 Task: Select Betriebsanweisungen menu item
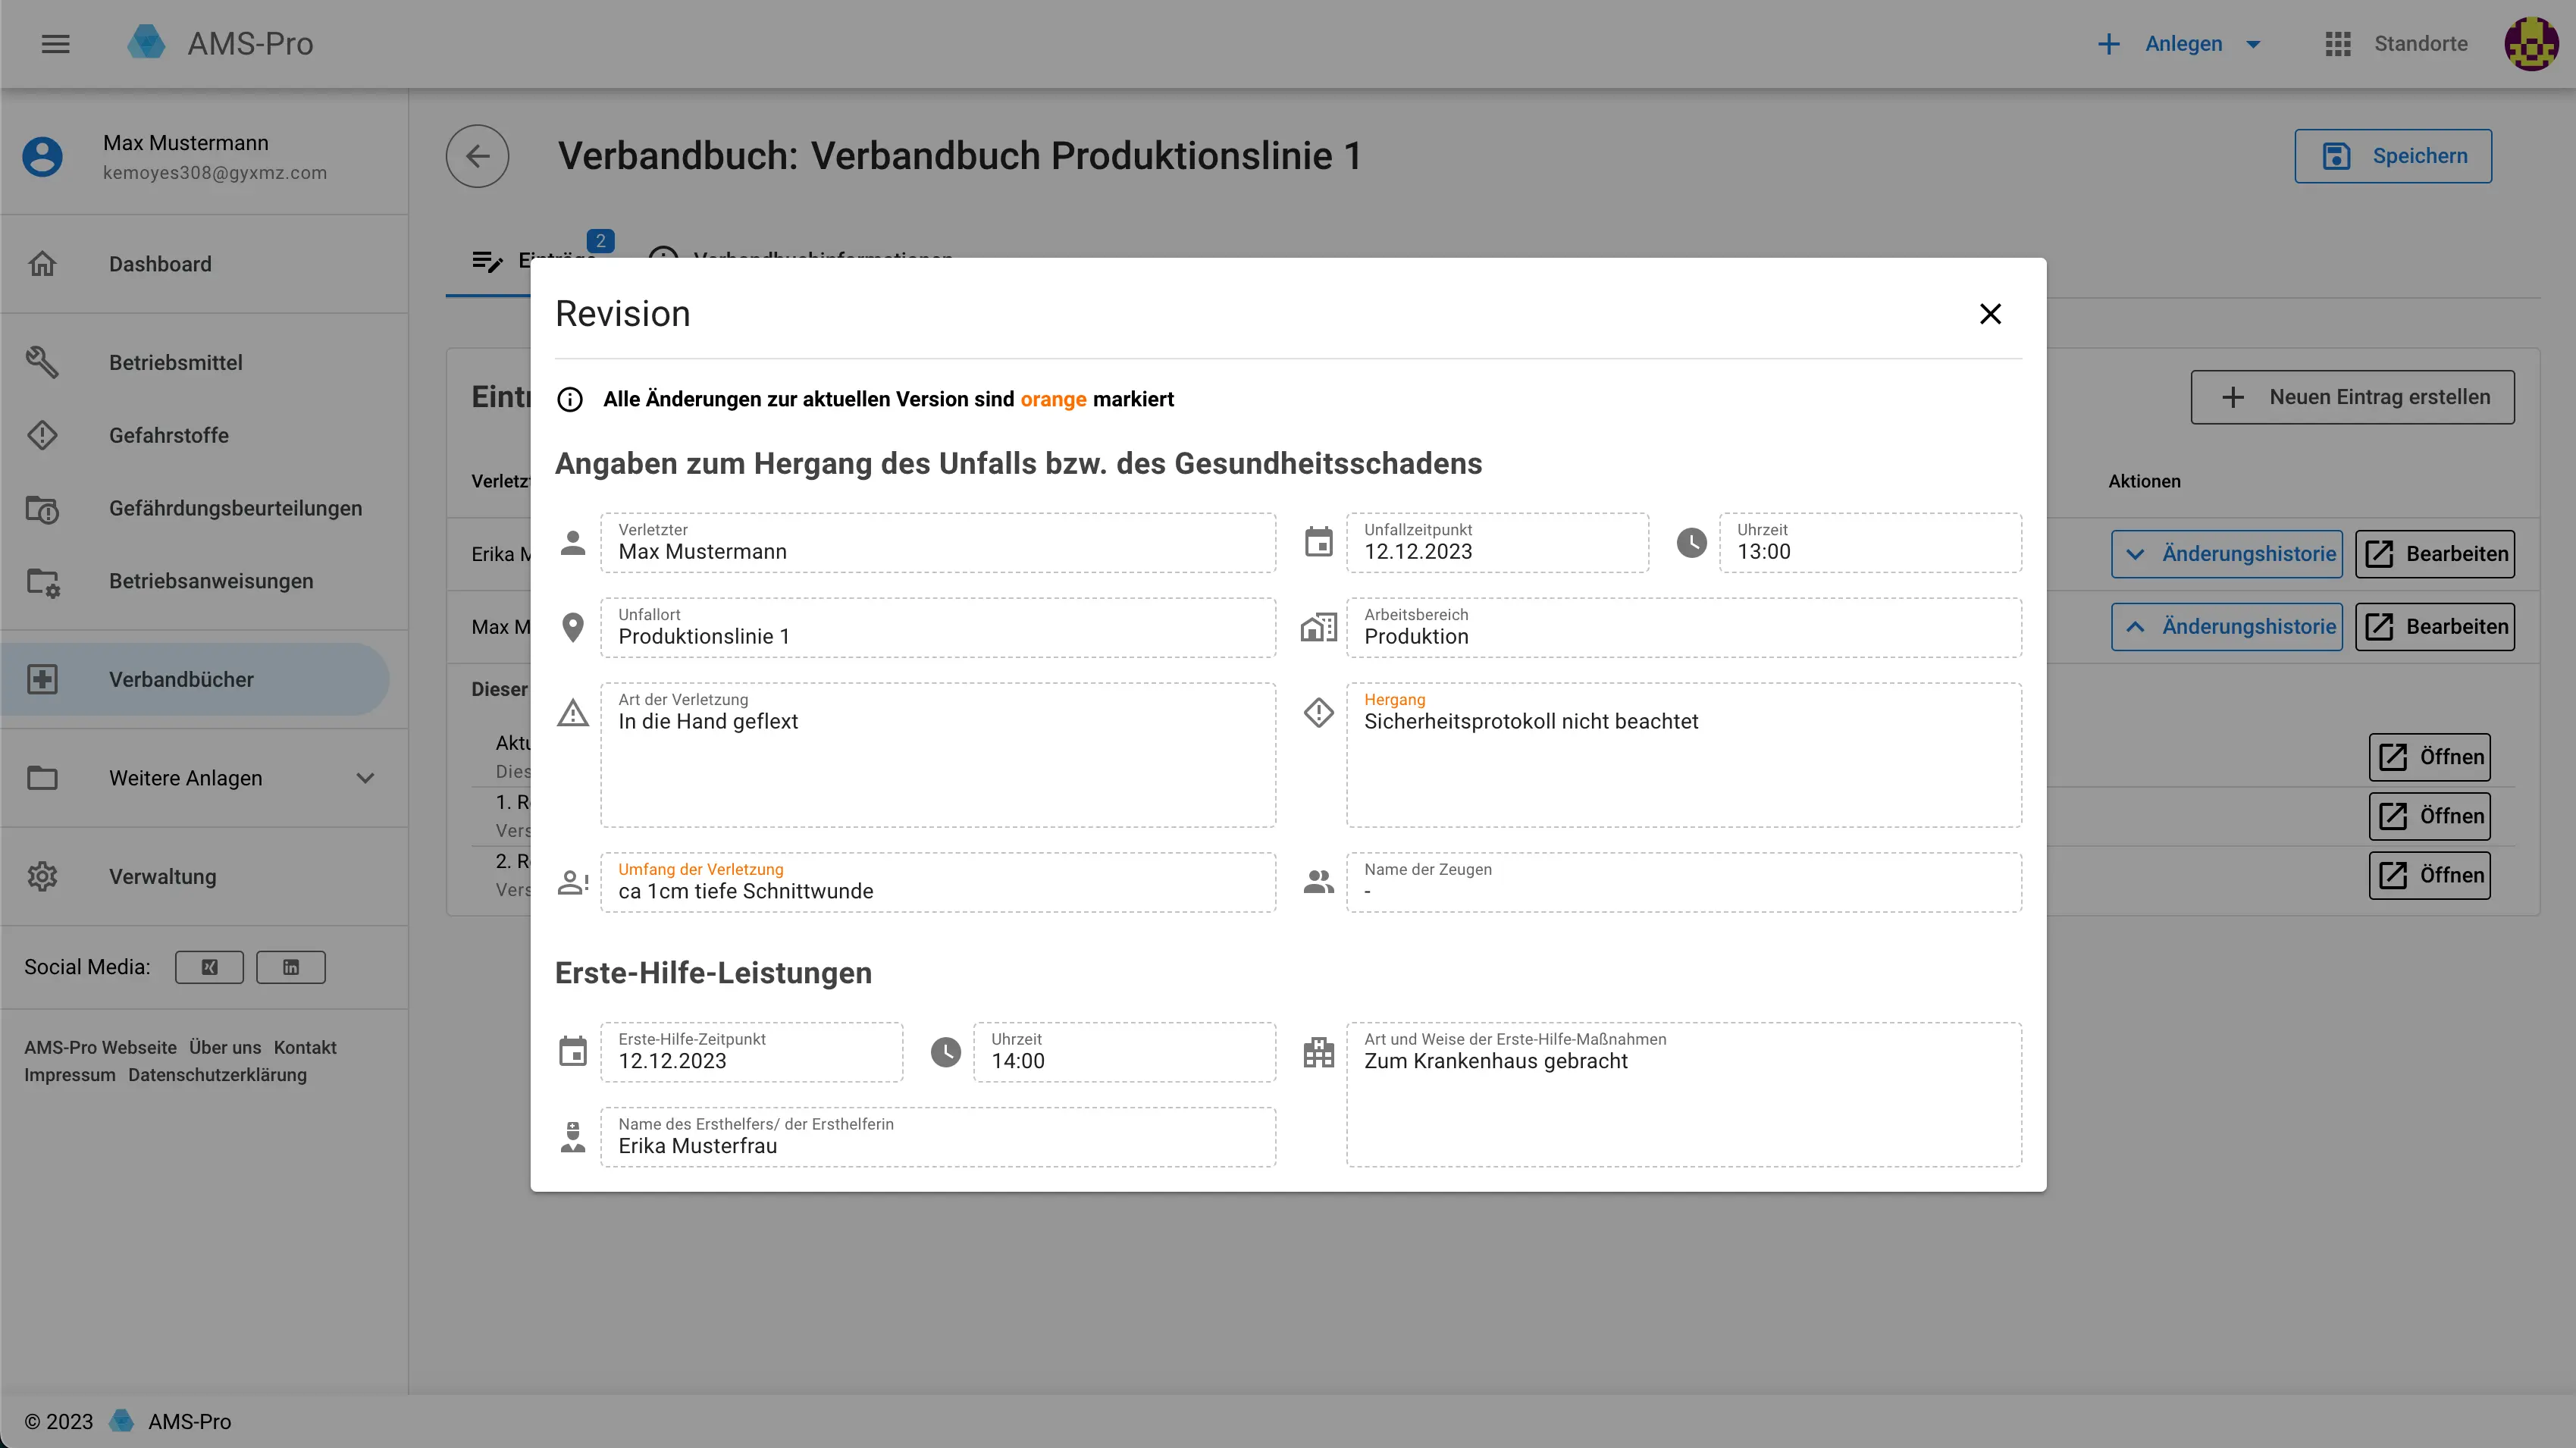[210, 581]
